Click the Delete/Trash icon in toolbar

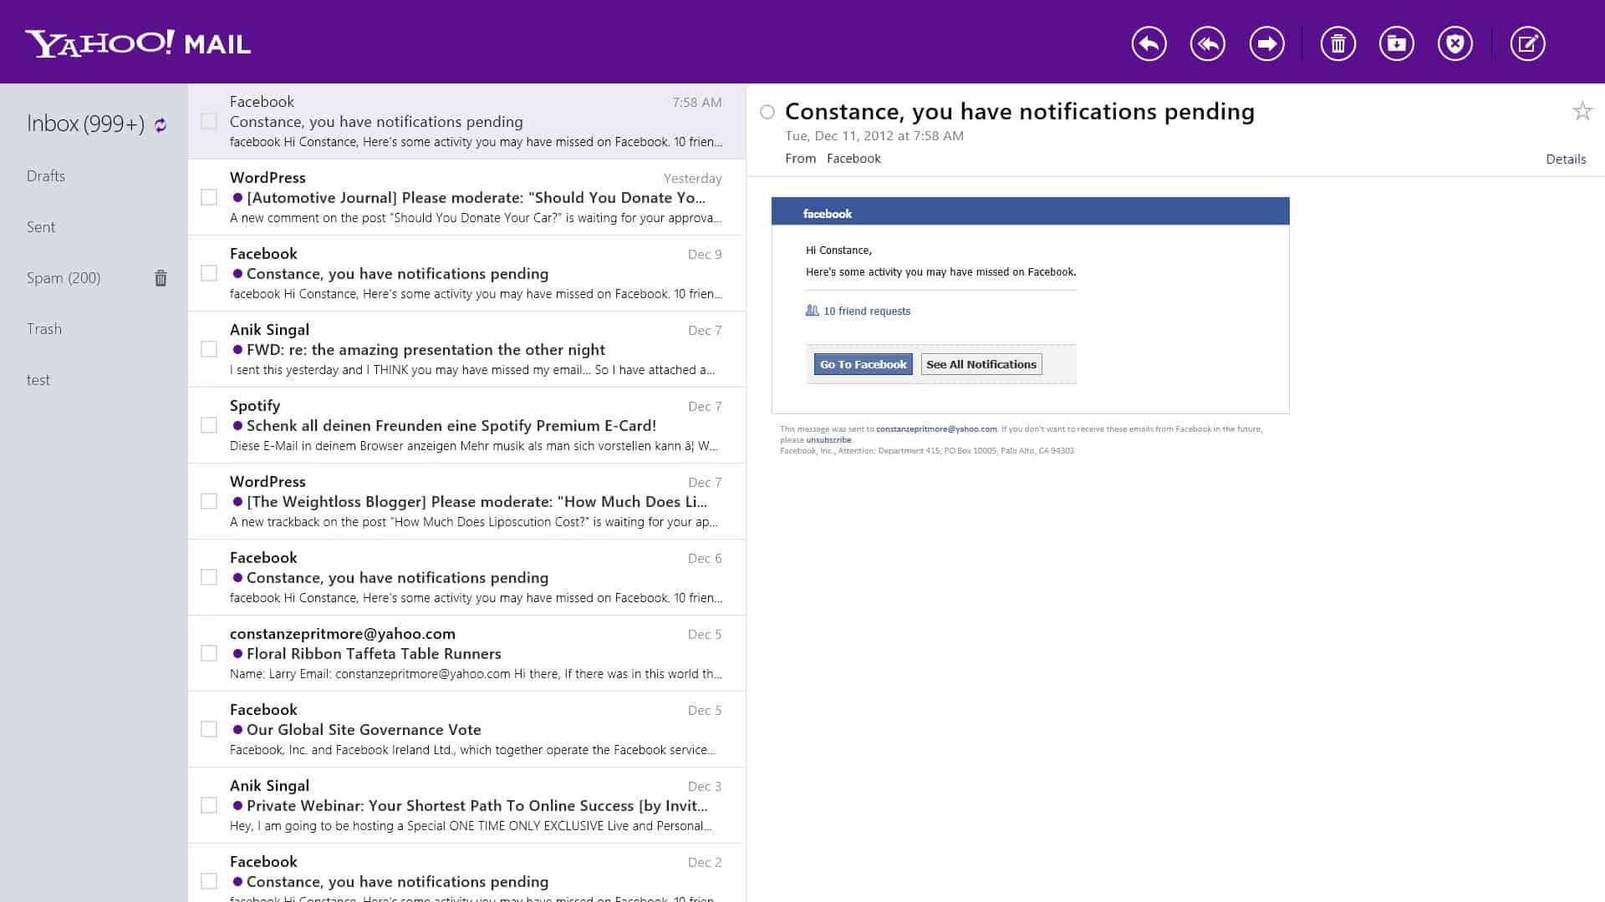pyautogui.click(x=1337, y=43)
